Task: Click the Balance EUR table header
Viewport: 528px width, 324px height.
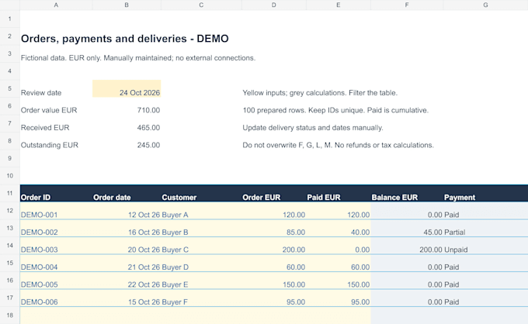Action: coord(394,198)
